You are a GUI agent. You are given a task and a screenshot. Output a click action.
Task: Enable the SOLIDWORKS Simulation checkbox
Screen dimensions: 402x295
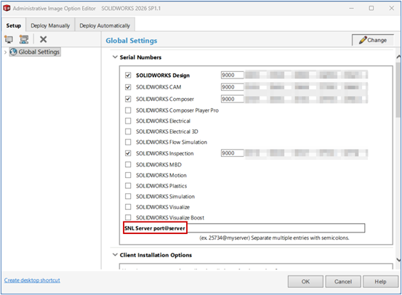click(128, 196)
